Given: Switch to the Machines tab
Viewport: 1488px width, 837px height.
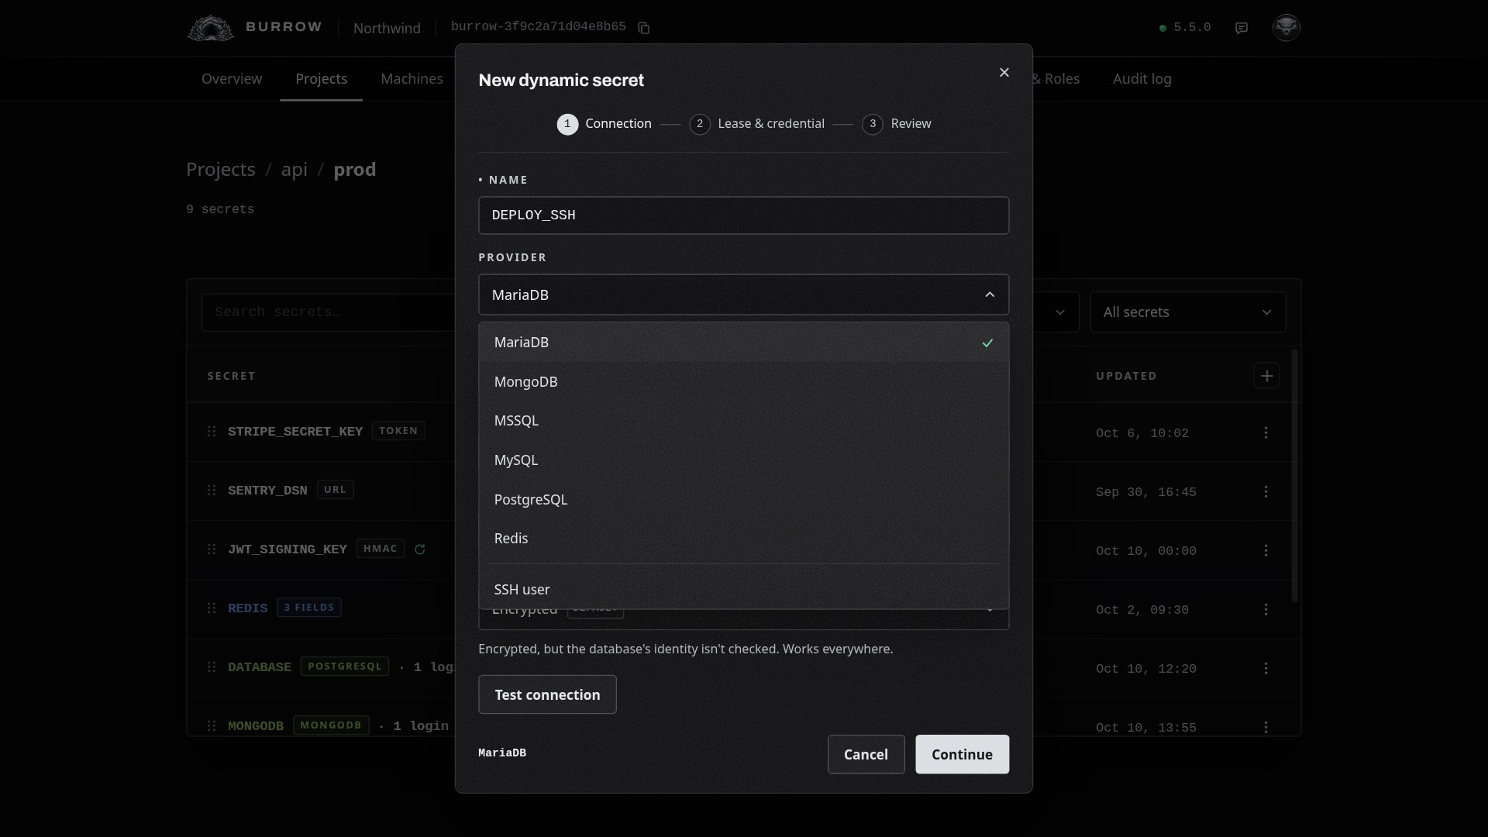Looking at the screenshot, I should [412, 79].
